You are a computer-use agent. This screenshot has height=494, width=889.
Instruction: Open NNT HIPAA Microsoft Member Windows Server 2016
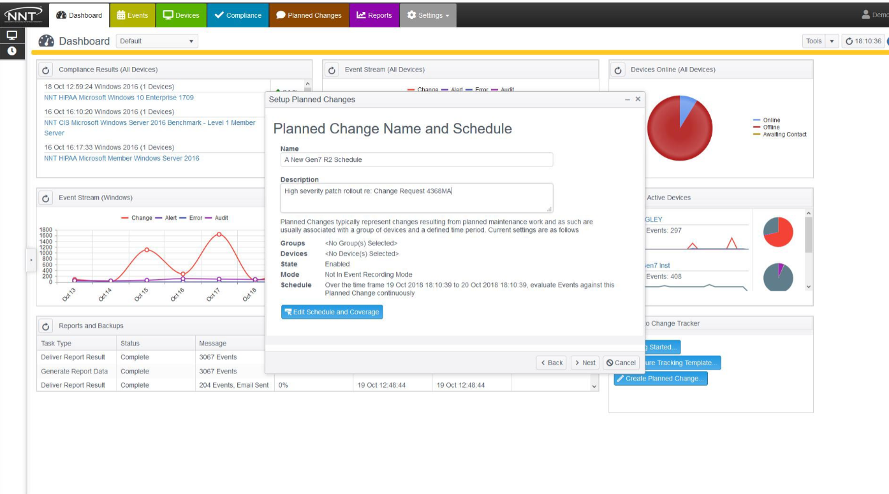122,158
